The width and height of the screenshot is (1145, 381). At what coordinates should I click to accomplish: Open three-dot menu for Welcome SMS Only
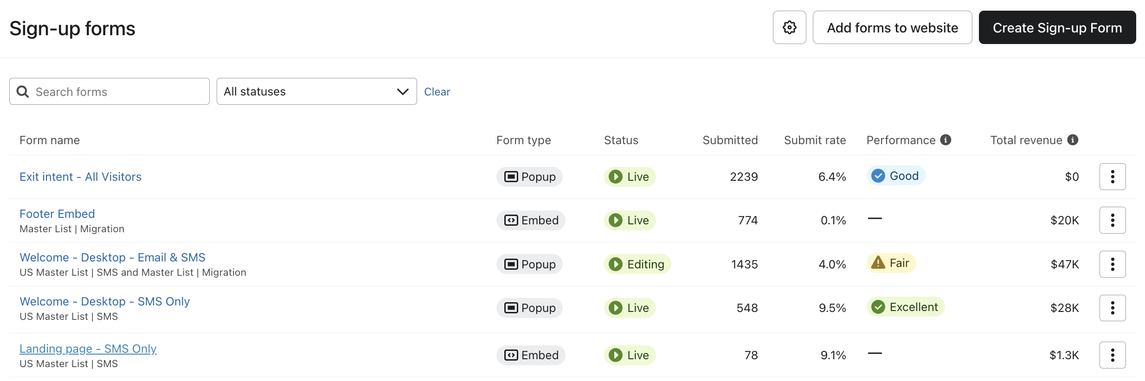[1112, 308]
